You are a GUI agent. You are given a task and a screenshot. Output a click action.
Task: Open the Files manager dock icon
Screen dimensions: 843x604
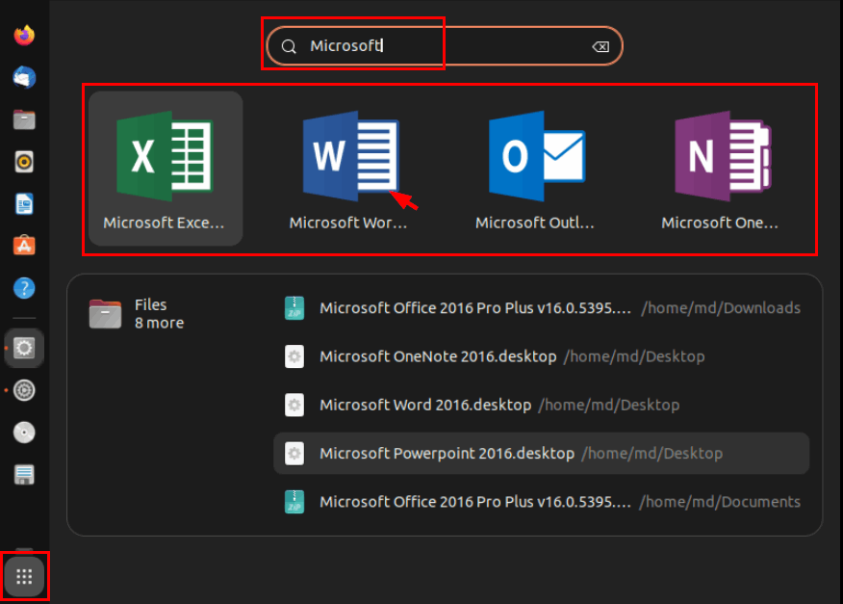[x=24, y=119]
